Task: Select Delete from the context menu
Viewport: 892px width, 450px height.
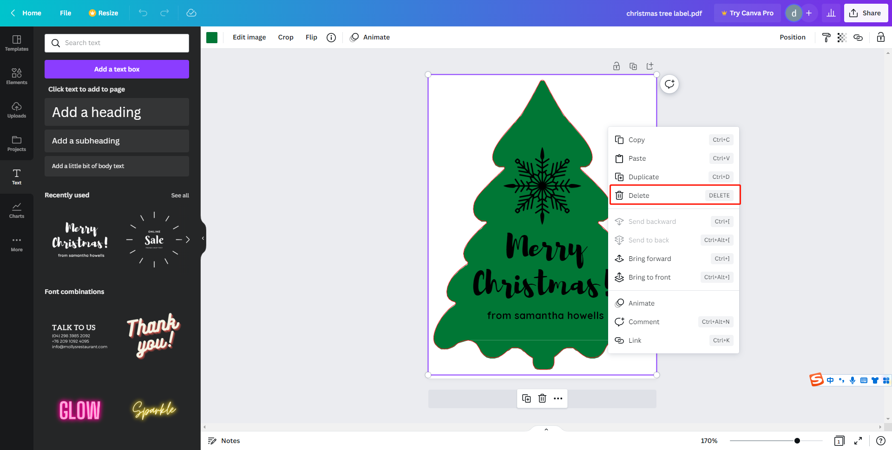Action: pyautogui.click(x=675, y=196)
